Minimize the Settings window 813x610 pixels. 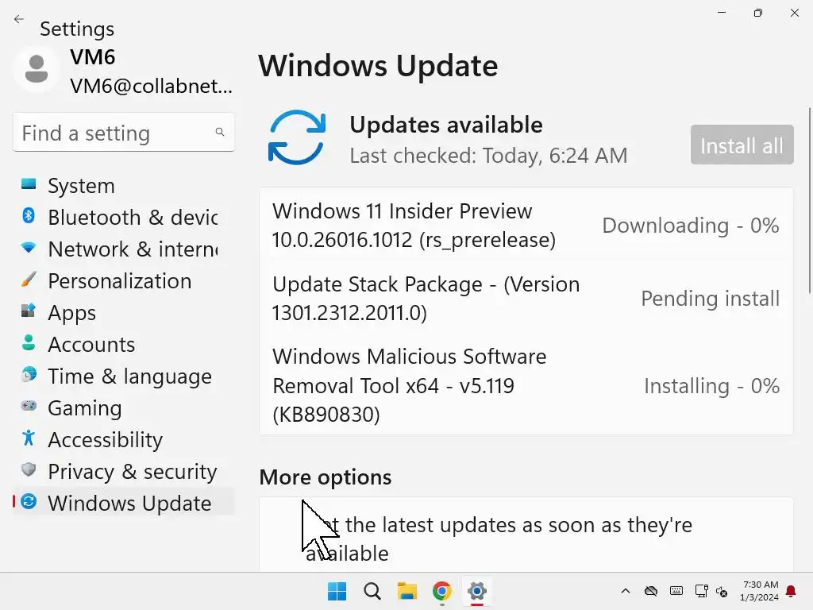(x=721, y=13)
